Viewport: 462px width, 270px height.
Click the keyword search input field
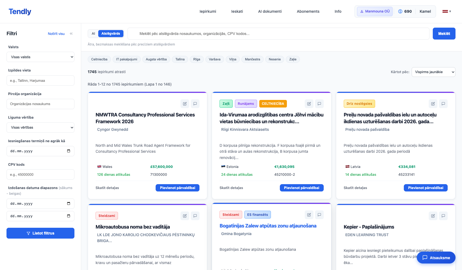pyautogui.click(x=278, y=34)
